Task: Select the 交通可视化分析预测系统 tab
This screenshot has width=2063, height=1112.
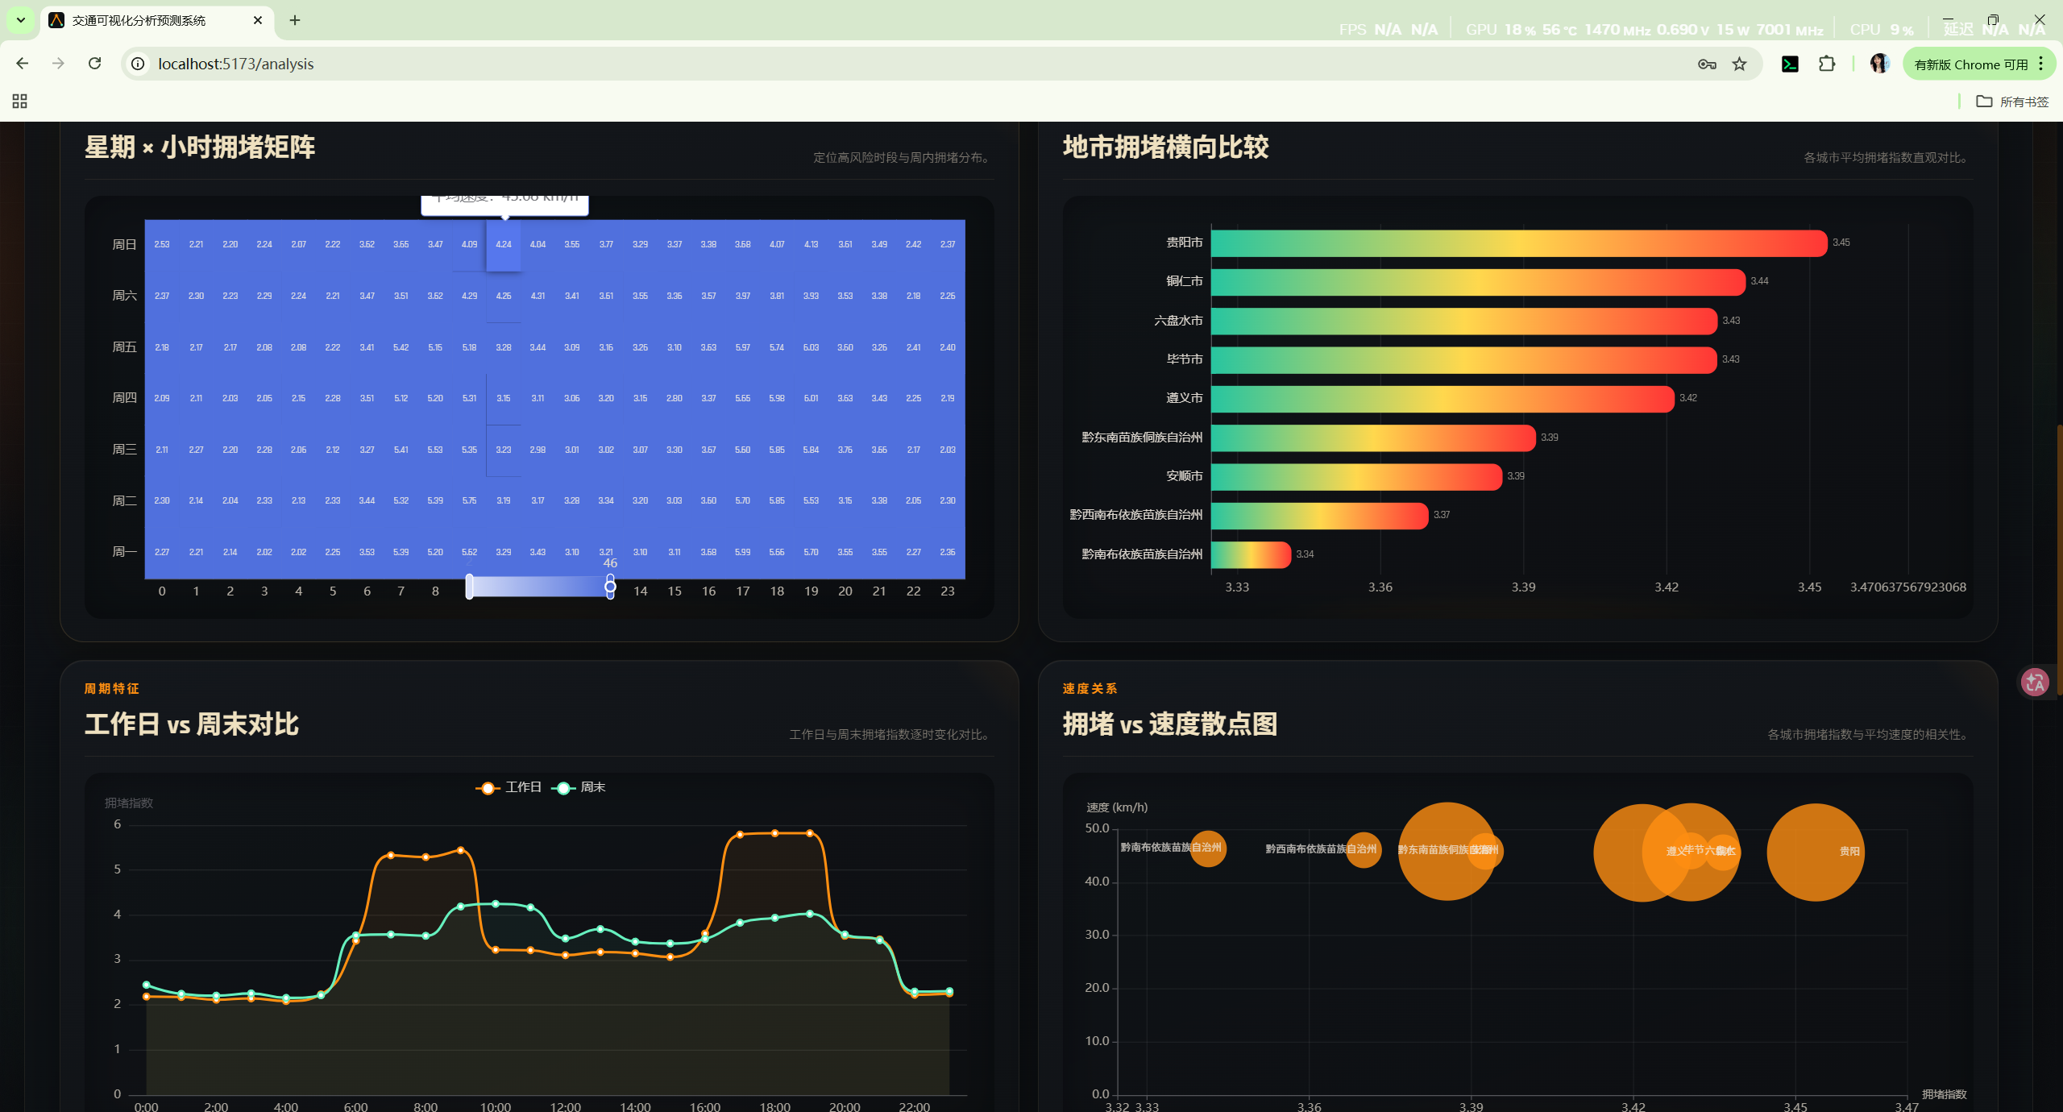Action: [x=139, y=20]
